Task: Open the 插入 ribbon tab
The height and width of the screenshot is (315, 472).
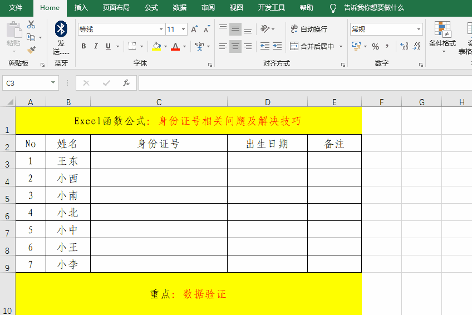Action: pyautogui.click(x=81, y=8)
